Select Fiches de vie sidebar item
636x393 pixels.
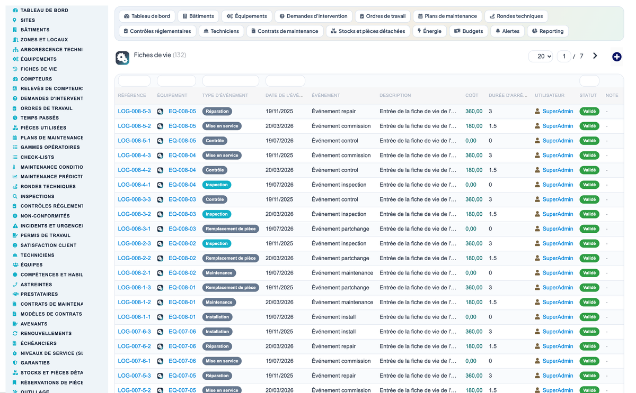coord(39,69)
